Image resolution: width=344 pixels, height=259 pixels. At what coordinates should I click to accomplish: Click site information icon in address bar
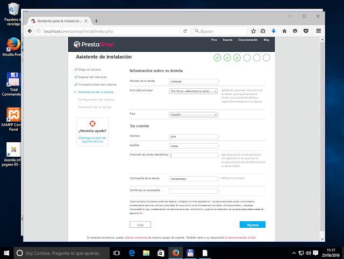point(38,31)
